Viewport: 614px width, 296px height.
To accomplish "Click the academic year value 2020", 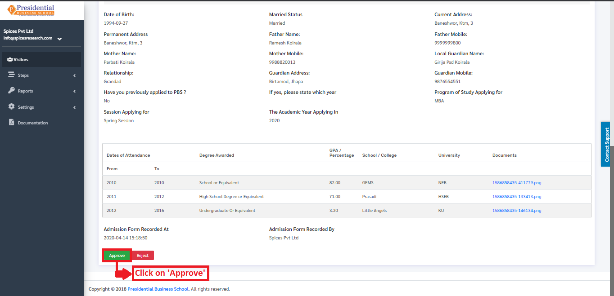I will (x=274, y=121).
